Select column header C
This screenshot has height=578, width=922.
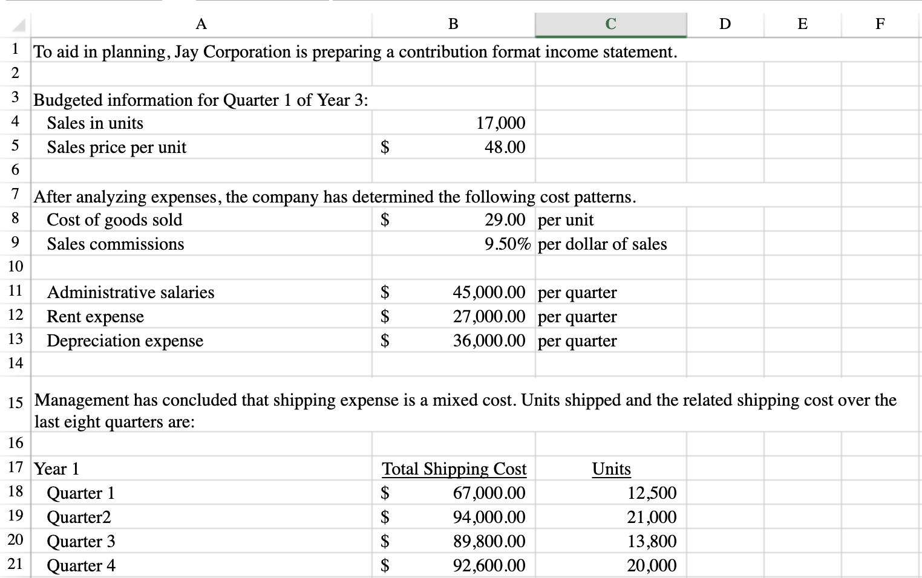tap(610, 24)
